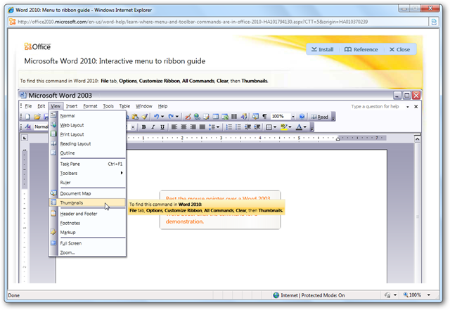This screenshot has height=310, width=450.
Task: Click the Columns icon
Action: (x=234, y=117)
